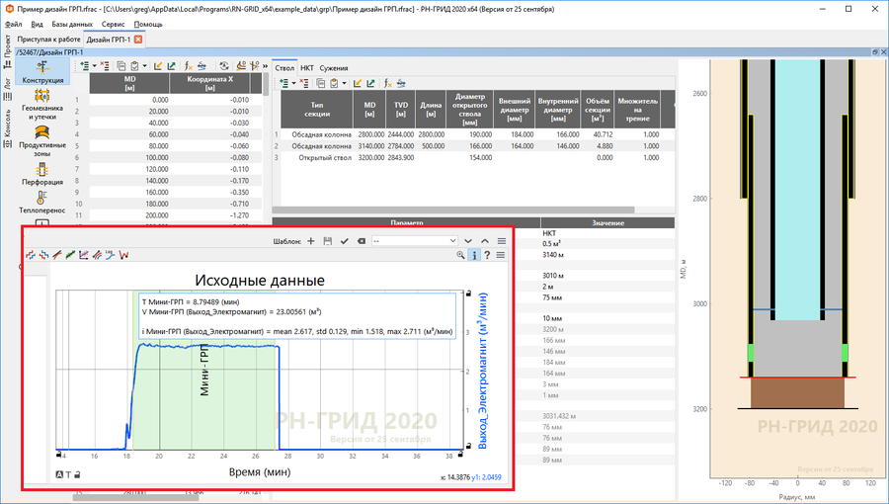Click the chart zoom magnifier icon
This screenshot has height=504, width=889.
click(x=461, y=255)
